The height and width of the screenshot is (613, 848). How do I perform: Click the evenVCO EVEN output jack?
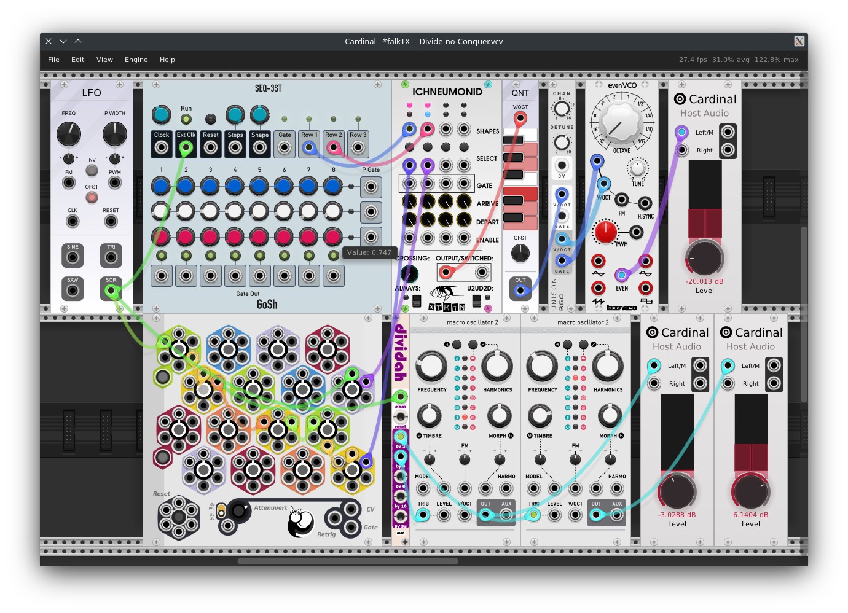[x=621, y=275]
